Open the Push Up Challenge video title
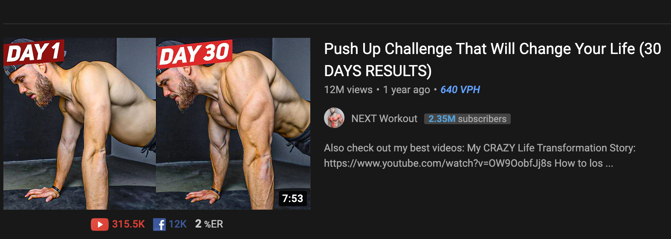Viewport: 671px width, 239px height. pos(492,60)
